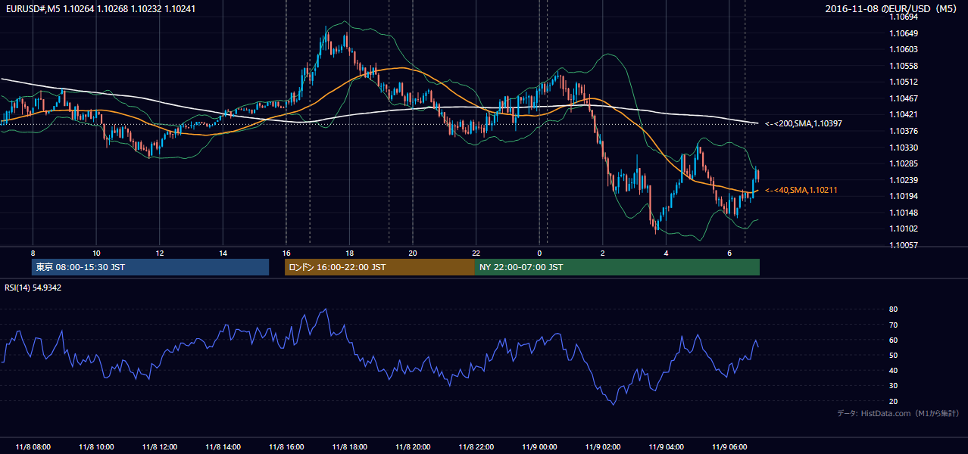
Task: Click price level 1.10694 on axis
Action: 904,17
